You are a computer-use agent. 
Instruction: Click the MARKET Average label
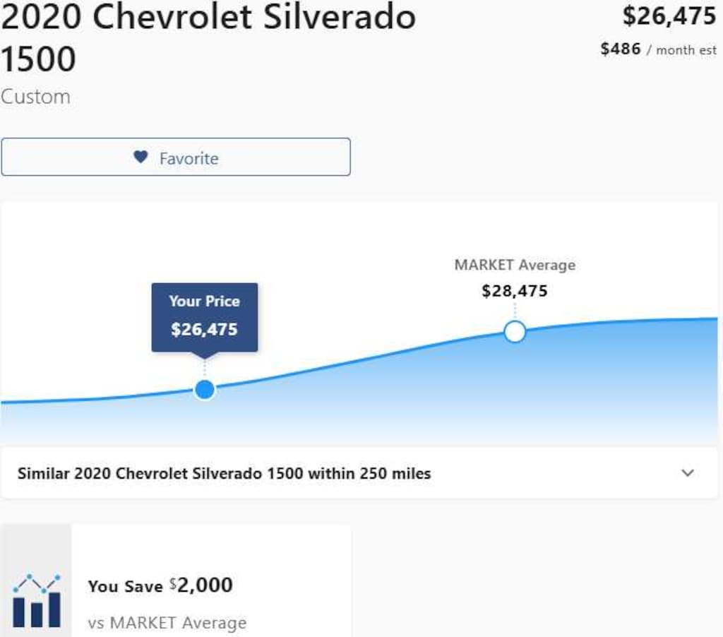(x=515, y=265)
